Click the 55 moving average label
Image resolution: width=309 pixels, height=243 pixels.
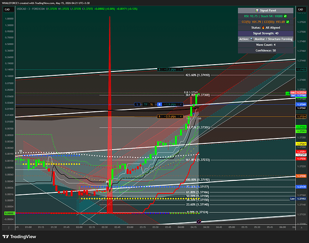(21, 151)
